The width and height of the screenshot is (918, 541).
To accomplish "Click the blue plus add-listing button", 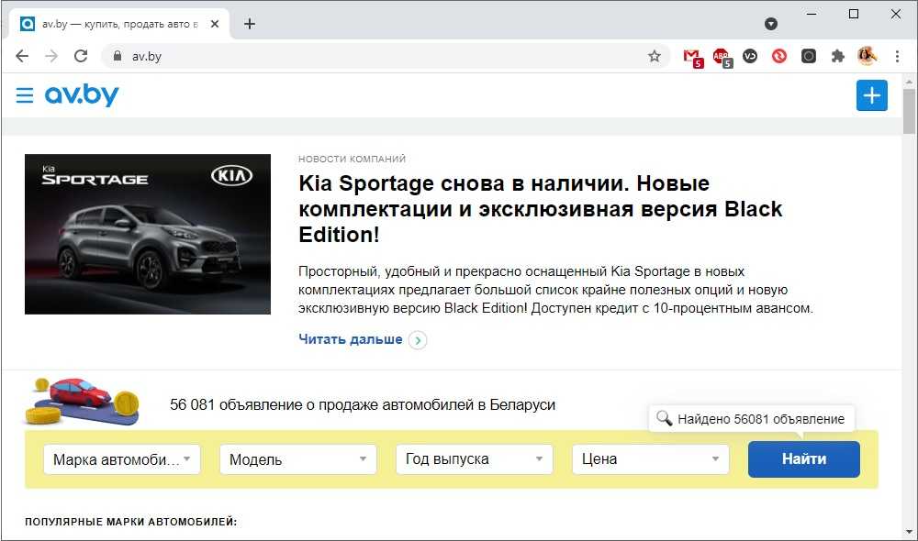I will tap(871, 95).
